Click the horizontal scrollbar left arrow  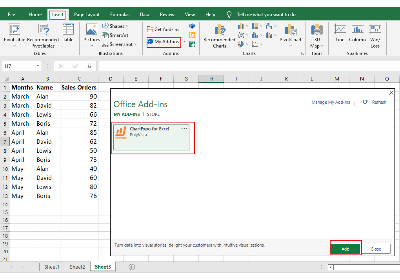331,267
